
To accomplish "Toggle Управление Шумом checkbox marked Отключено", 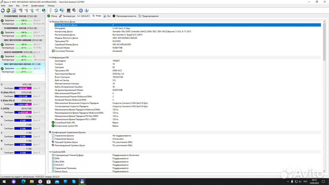I will coord(53,139).
